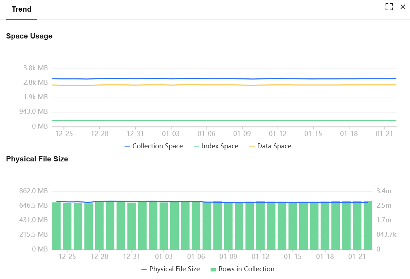Toggle Data Space series in legend
Image resolution: width=410 pixels, height=279 pixels.
(x=271, y=146)
